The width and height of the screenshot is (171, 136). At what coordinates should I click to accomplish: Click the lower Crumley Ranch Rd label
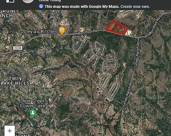(x=127, y=95)
